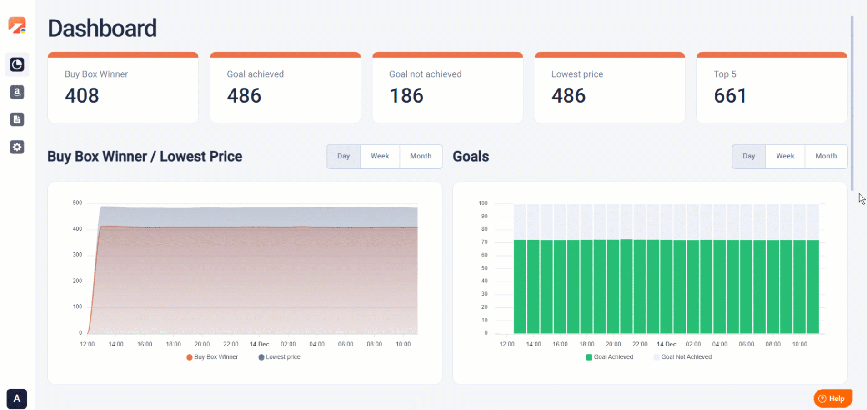This screenshot has height=410, width=867.
Task: Toggle Goal Achieved legend series
Action: (610, 357)
